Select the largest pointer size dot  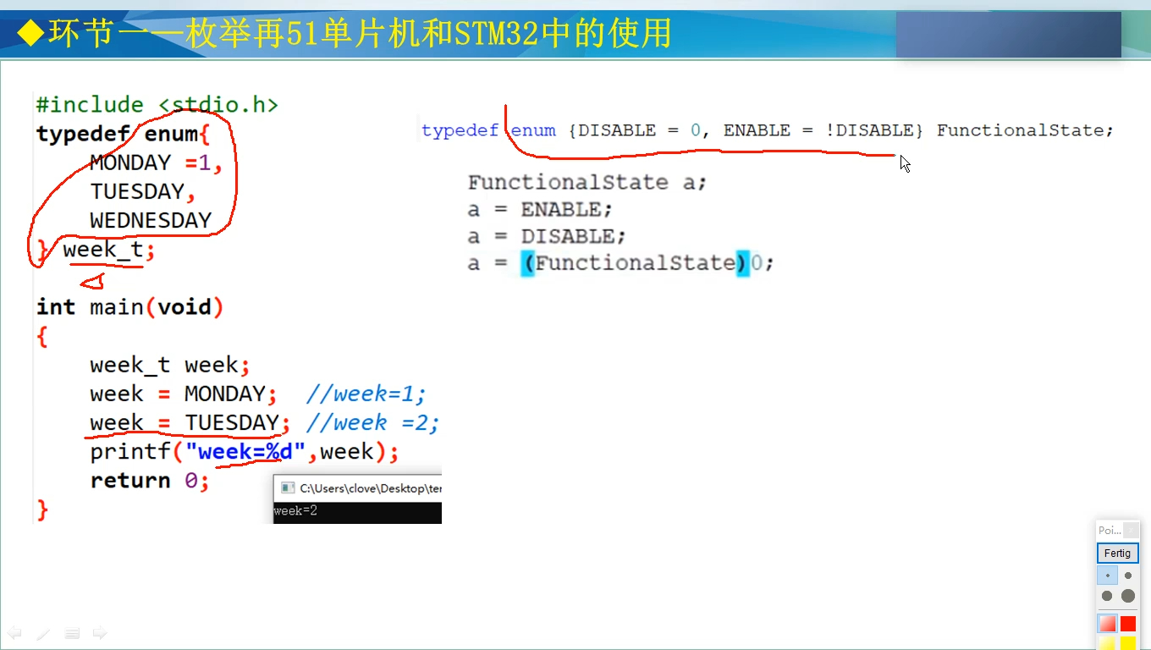[x=1126, y=596]
